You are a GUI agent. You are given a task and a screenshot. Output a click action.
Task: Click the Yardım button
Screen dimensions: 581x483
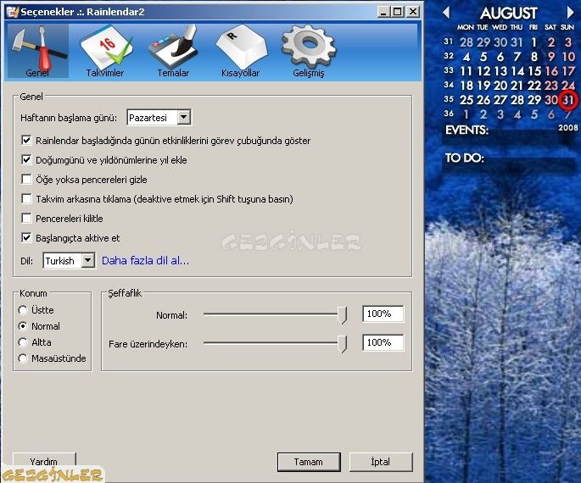click(x=44, y=461)
